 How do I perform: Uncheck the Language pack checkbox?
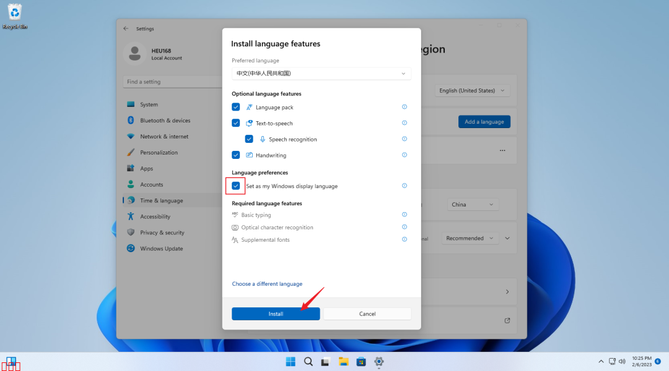tap(235, 107)
